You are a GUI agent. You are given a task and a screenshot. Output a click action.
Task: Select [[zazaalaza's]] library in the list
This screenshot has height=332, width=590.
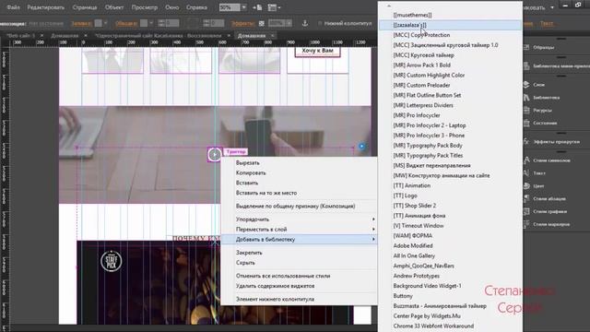point(450,25)
